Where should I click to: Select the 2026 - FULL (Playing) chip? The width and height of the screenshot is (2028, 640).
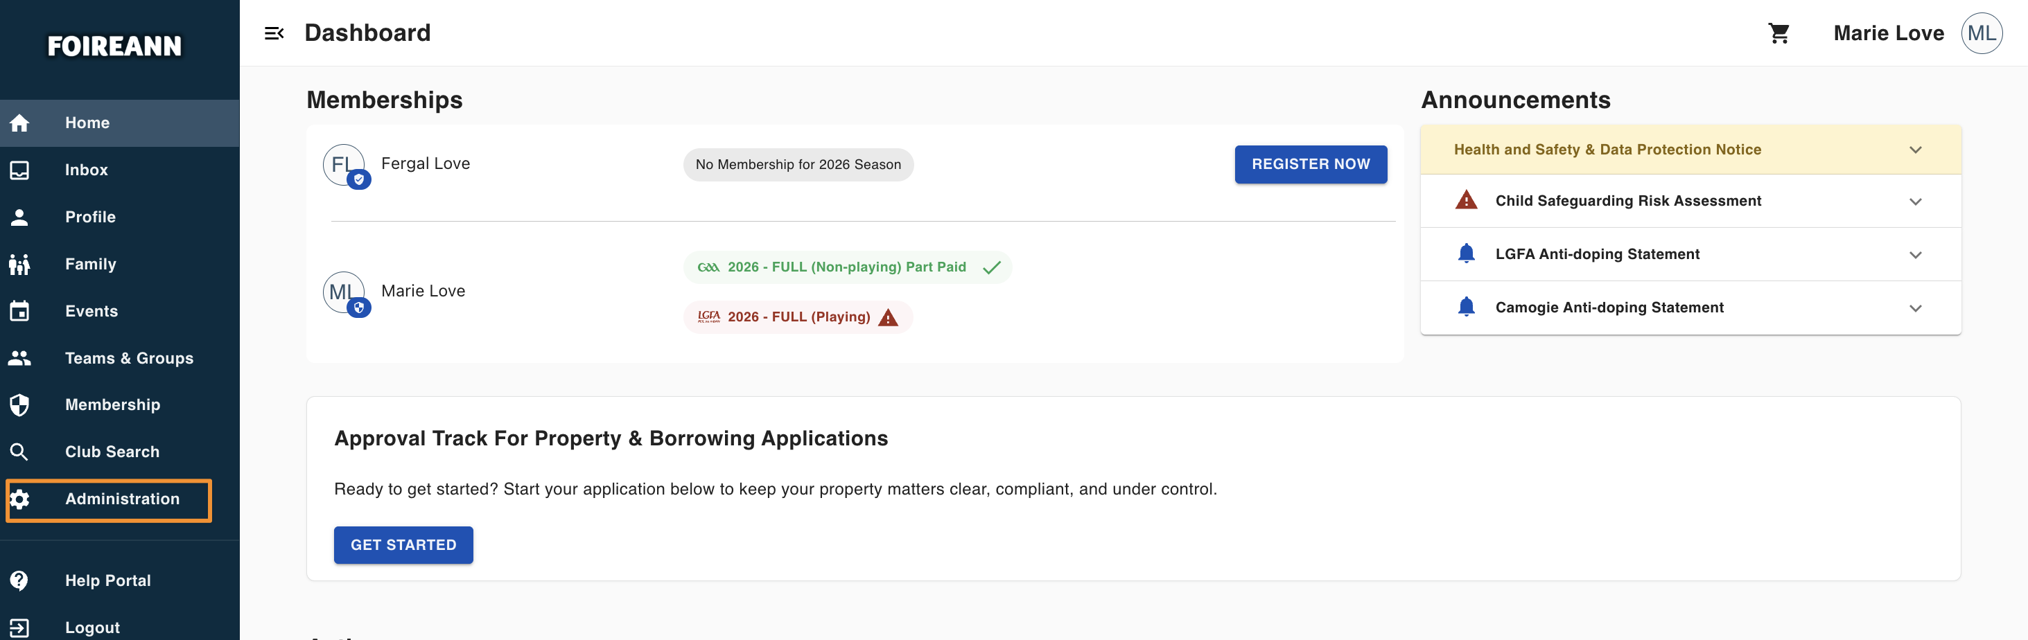tap(798, 317)
